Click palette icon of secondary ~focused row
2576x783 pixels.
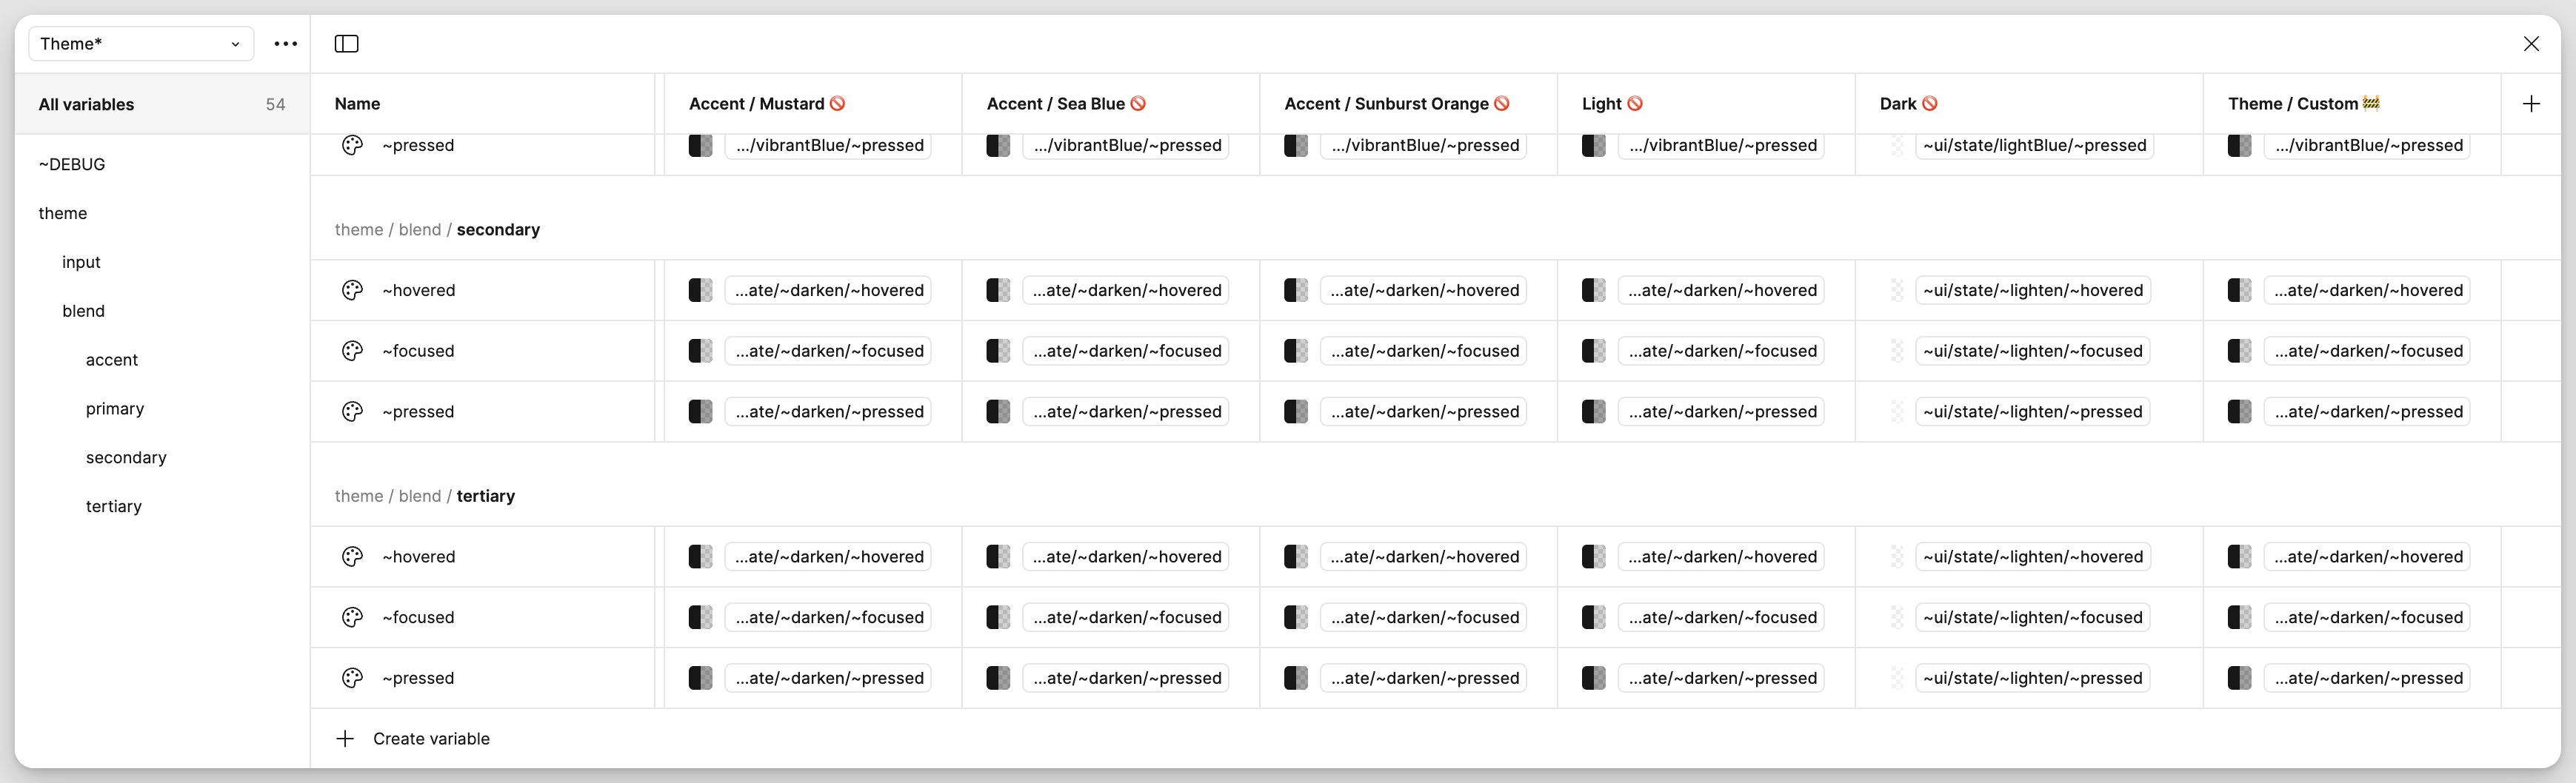pos(352,352)
